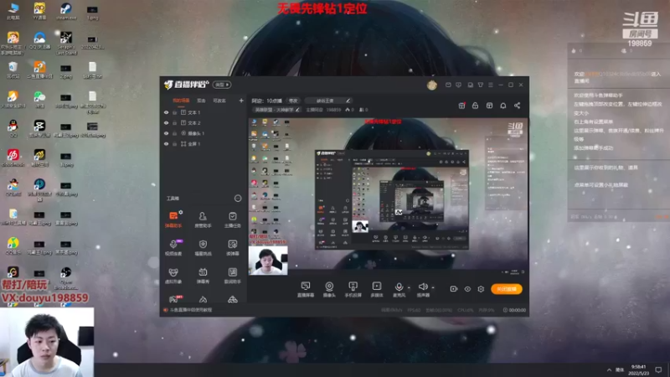Switch to the orange highlighted scene tab
This screenshot has height=377, width=670.
(181, 101)
